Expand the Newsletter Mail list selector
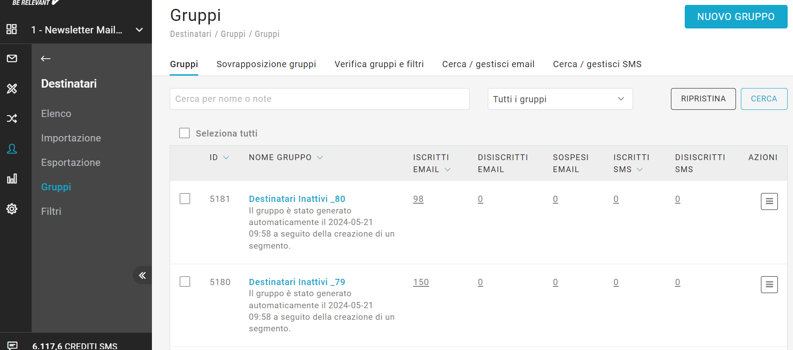Screen dimensions: 793x350 (139, 30)
